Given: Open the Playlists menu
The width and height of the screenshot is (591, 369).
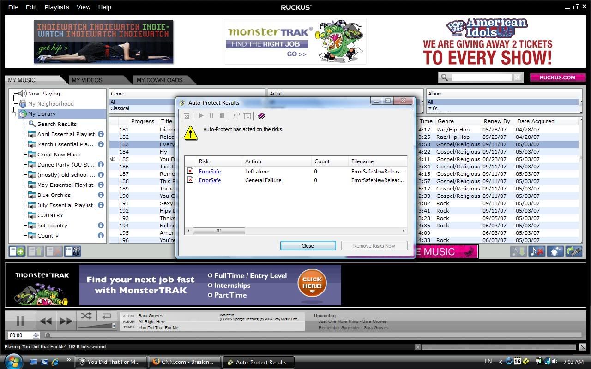Looking at the screenshot, I should click(x=57, y=7).
